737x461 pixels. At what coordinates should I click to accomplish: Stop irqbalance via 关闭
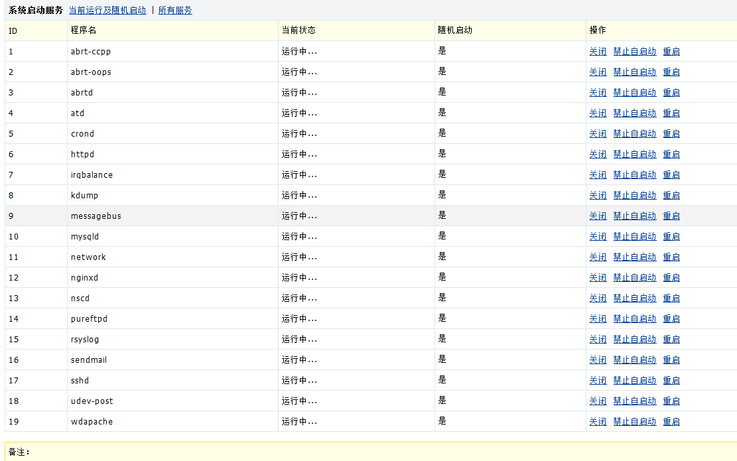coord(598,175)
